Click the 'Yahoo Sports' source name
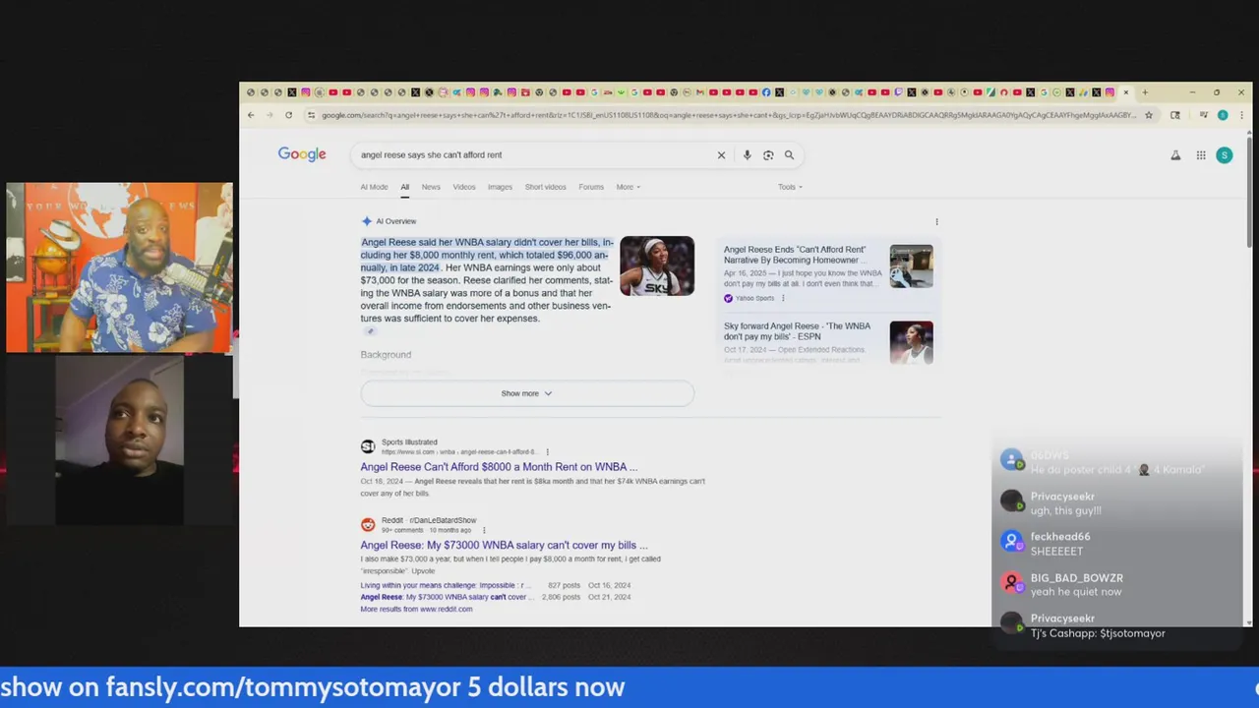Viewport: 1259px width, 708px height. (x=754, y=298)
